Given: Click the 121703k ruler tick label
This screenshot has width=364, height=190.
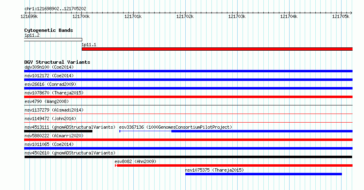Looking at the screenshot, I should (237, 16).
